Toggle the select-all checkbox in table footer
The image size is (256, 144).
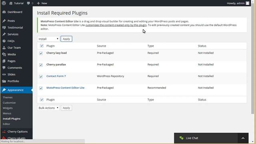coord(42,100)
